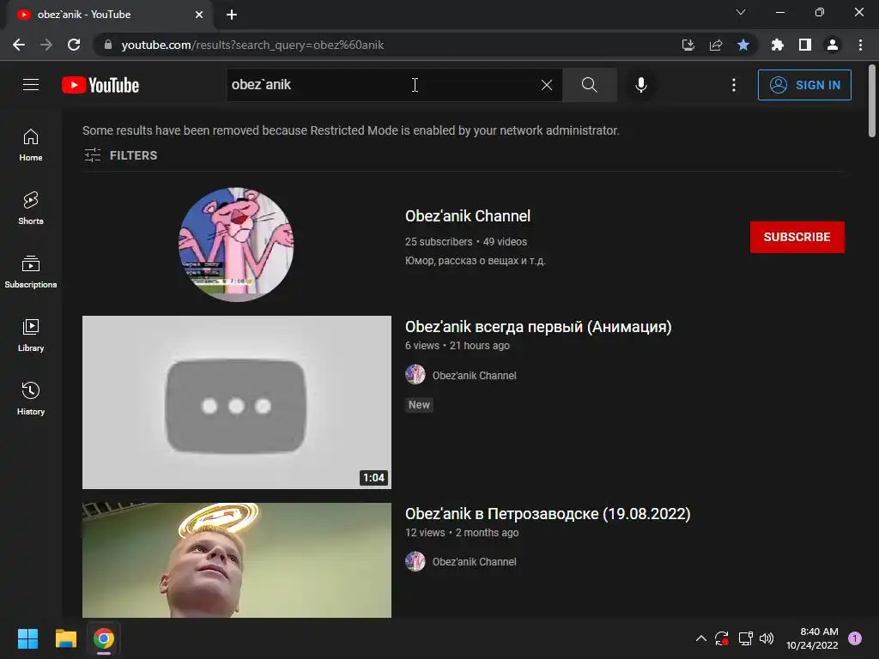The width and height of the screenshot is (879, 659).
Task: Click the Restricted Mode notice text
Action: (x=351, y=130)
